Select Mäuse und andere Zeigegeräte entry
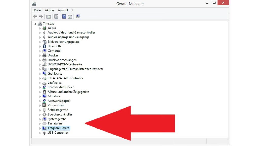Image resolution: width=260 pixels, height=146 pixels. (x=68, y=92)
